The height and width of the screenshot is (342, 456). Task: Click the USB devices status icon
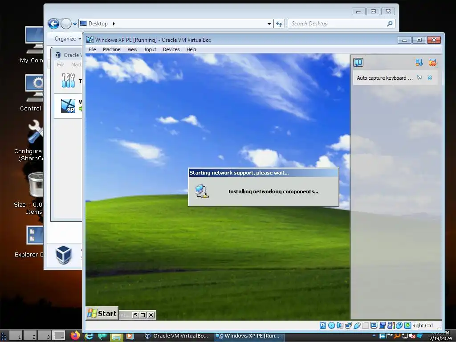pos(357,326)
